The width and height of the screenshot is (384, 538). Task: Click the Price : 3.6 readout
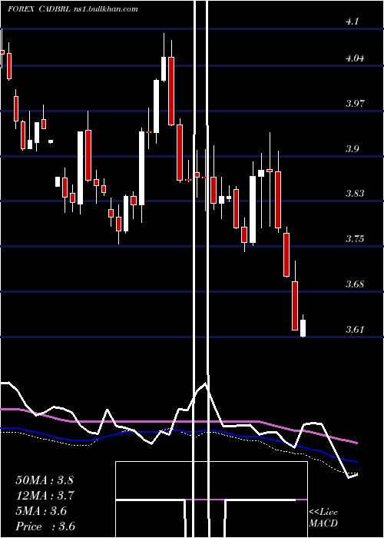(45, 526)
